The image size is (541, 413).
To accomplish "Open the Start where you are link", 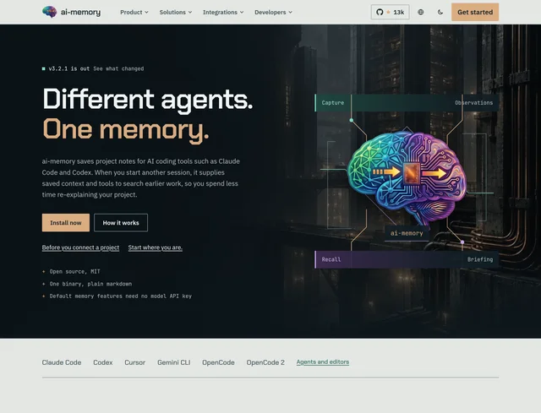I will (x=156, y=247).
